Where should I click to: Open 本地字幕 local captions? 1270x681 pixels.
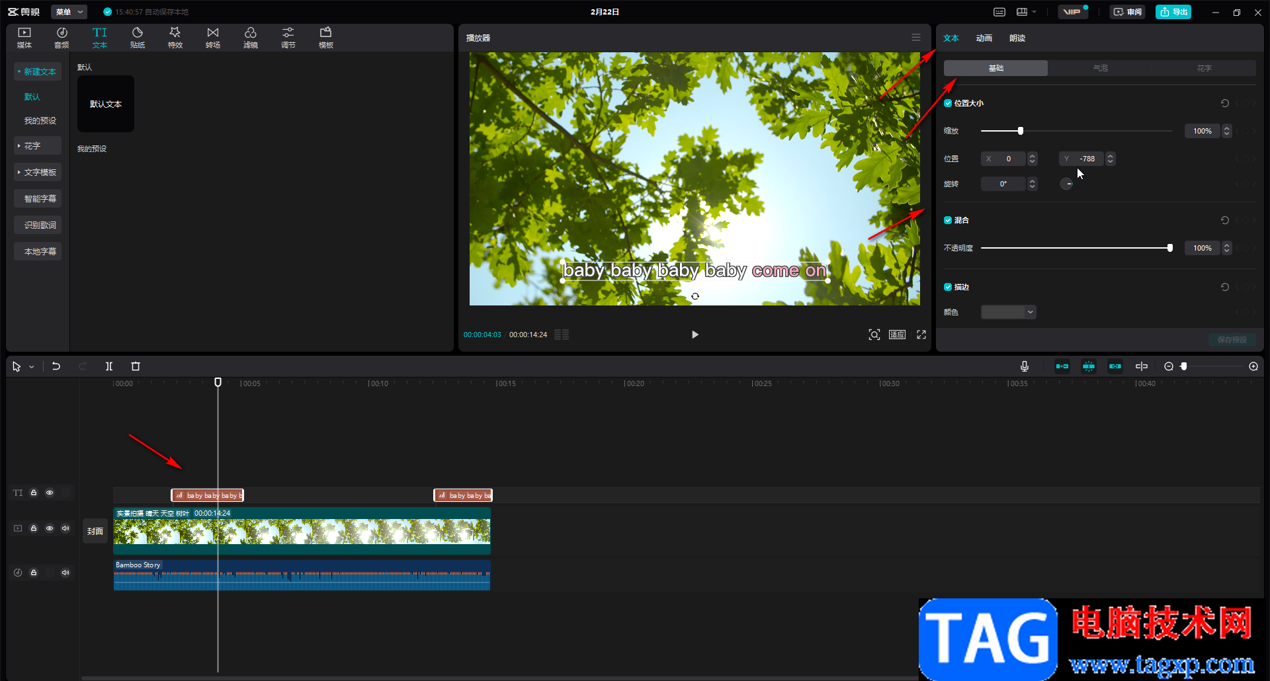(x=38, y=251)
